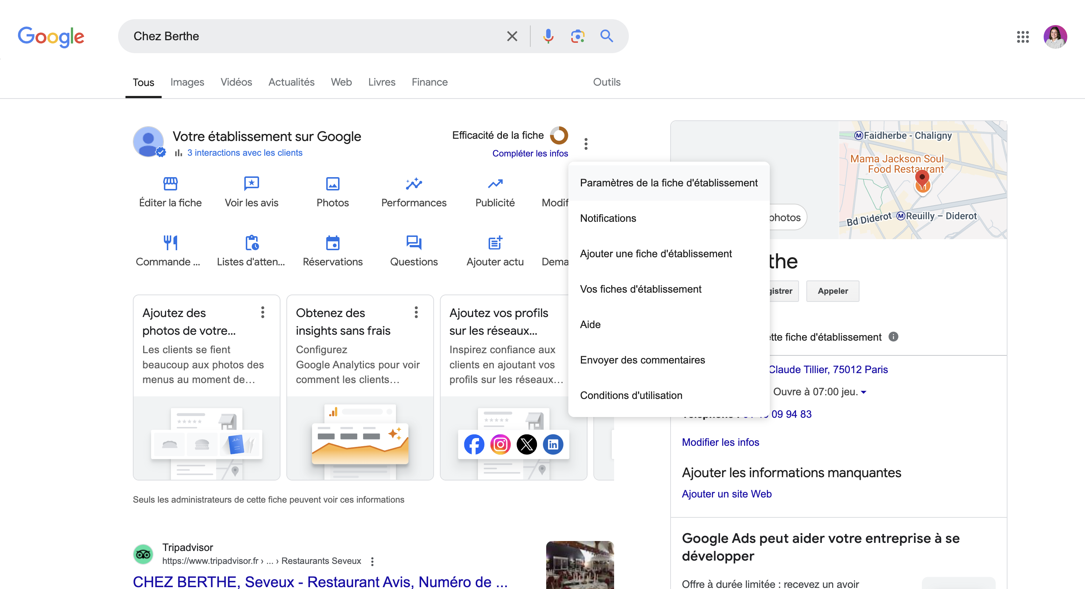Toggle the business profile three-dot menu
The width and height of the screenshot is (1085, 589).
pyautogui.click(x=586, y=144)
